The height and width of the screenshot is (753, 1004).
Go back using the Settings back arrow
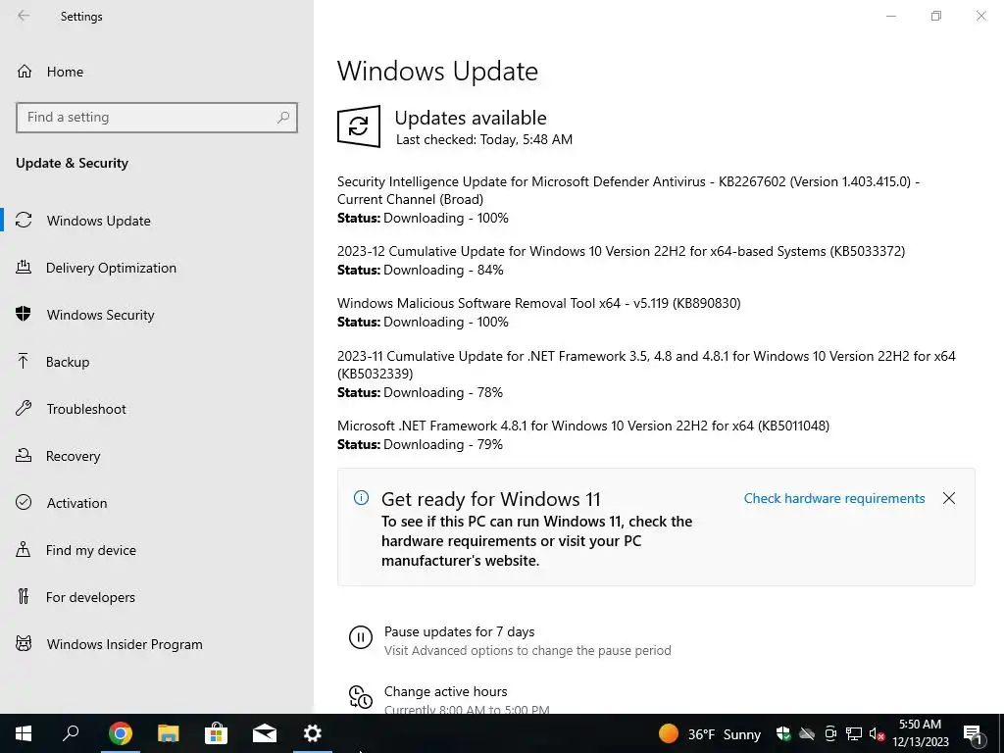point(24,16)
